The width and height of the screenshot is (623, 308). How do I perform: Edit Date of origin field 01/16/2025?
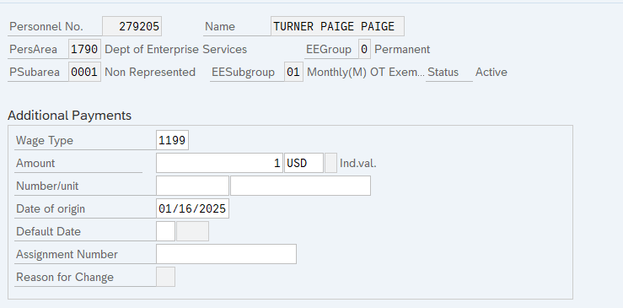pyautogui.click(x=192, y=208)
